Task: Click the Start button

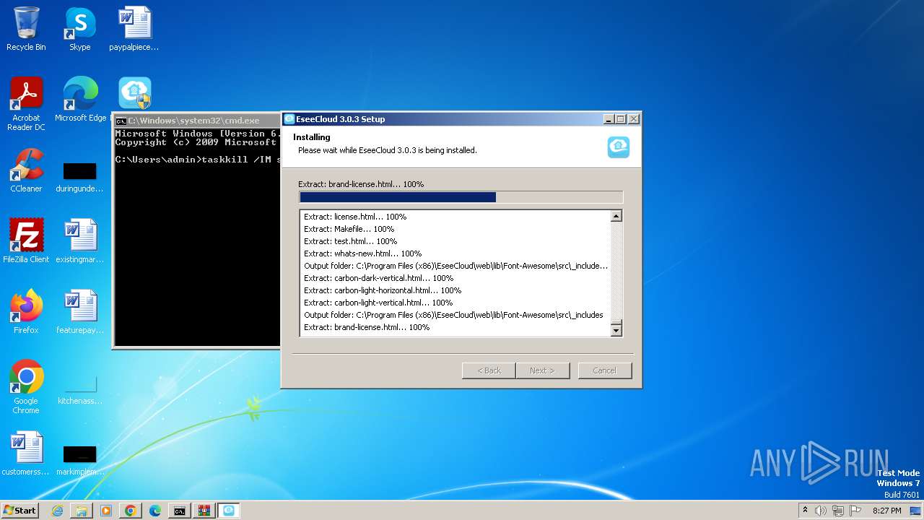Action: (x=20, y=511)
